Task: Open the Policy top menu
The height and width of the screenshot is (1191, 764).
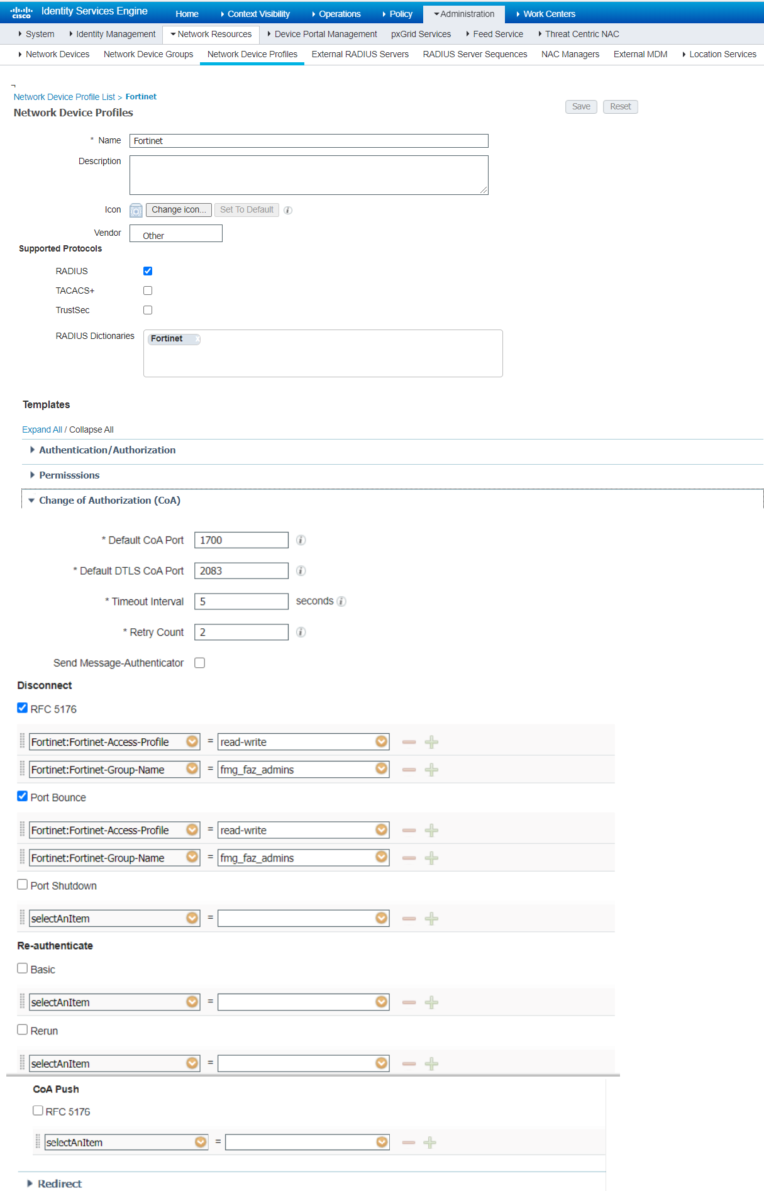Action: [x=397, y=14]
